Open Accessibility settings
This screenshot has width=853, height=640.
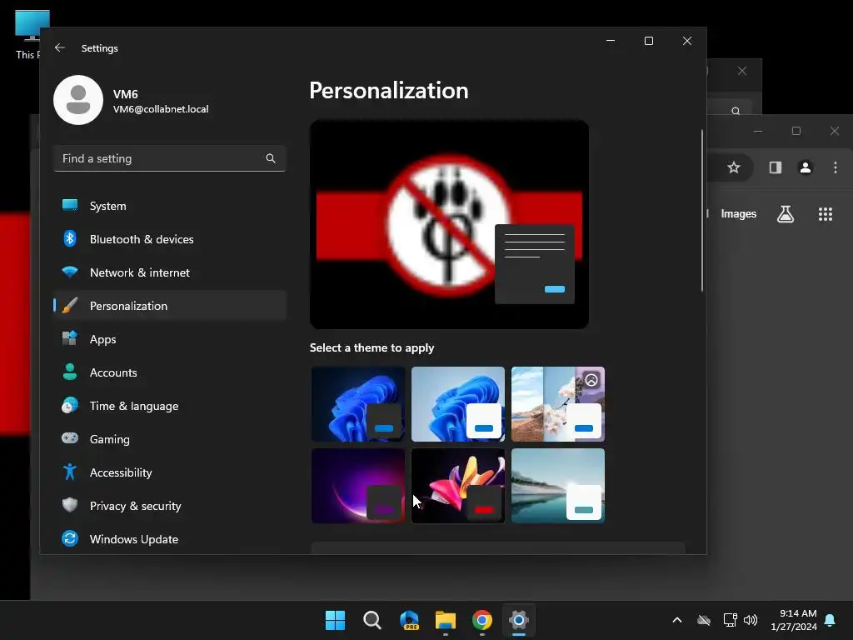pos(170,472)
